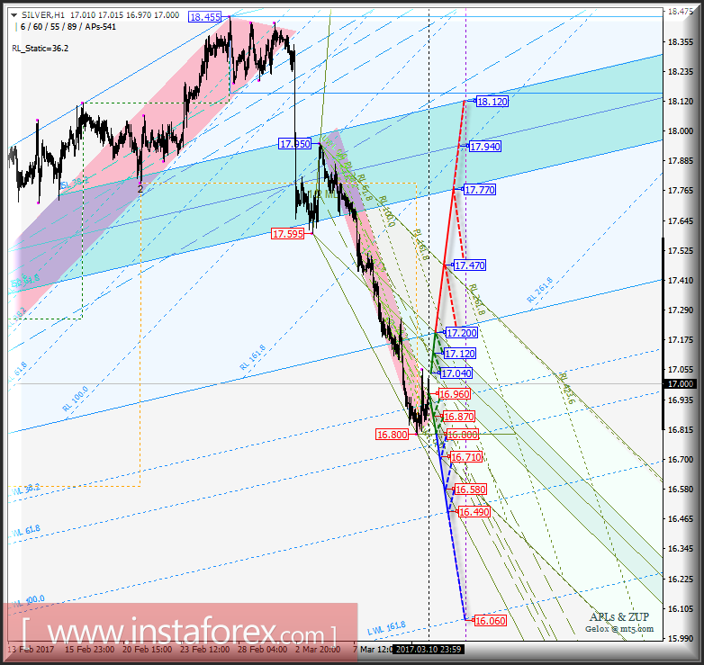Click the 17.525 price axis value

[x=681, y=250]
